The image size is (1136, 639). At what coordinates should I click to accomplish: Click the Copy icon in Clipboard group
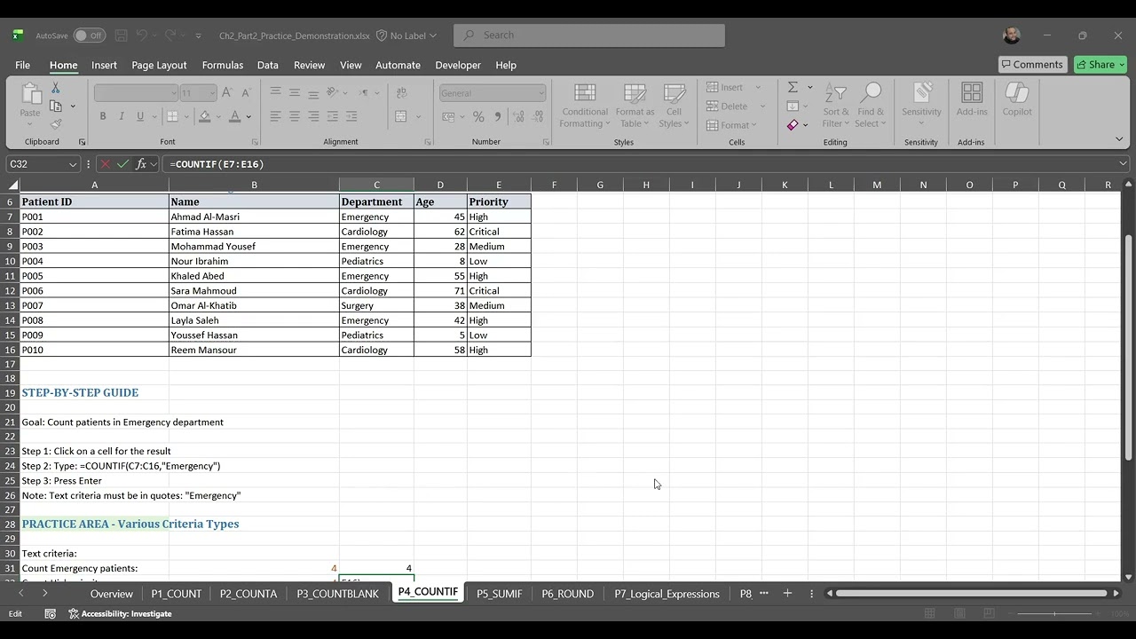pos(55,106)
